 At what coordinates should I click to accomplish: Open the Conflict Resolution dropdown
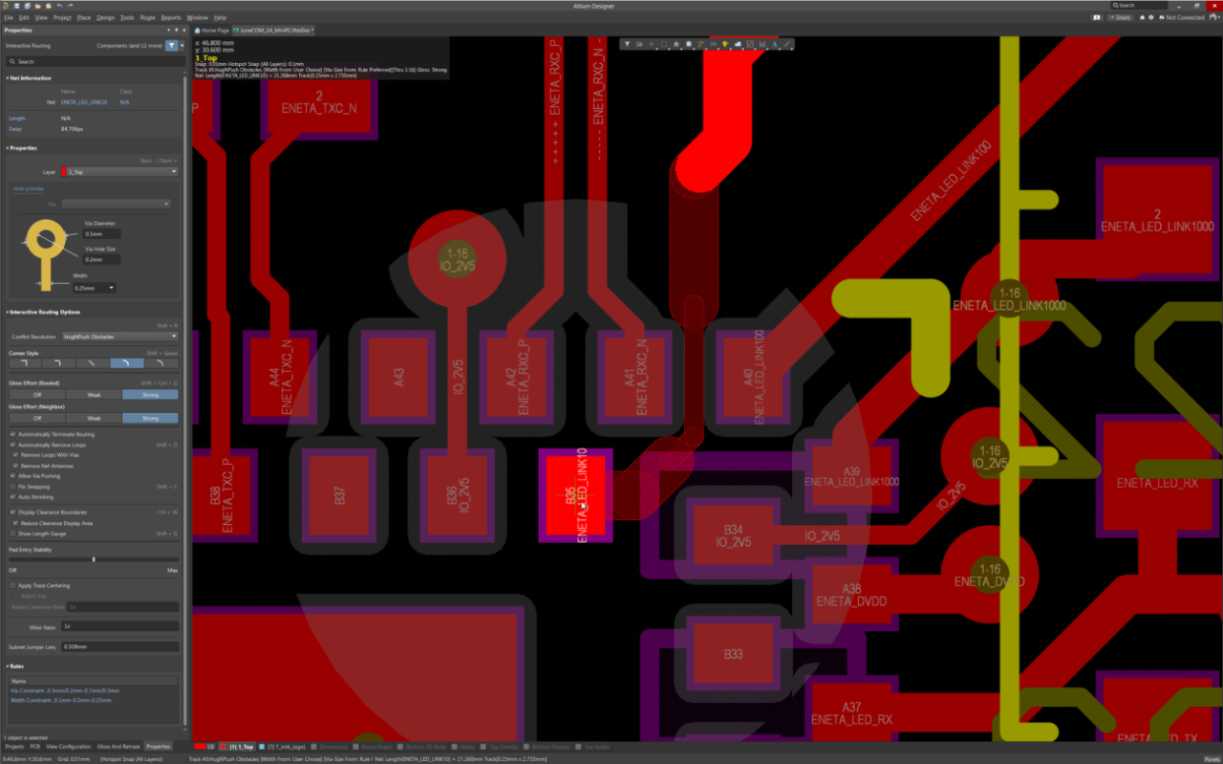[x=119, y=337]
